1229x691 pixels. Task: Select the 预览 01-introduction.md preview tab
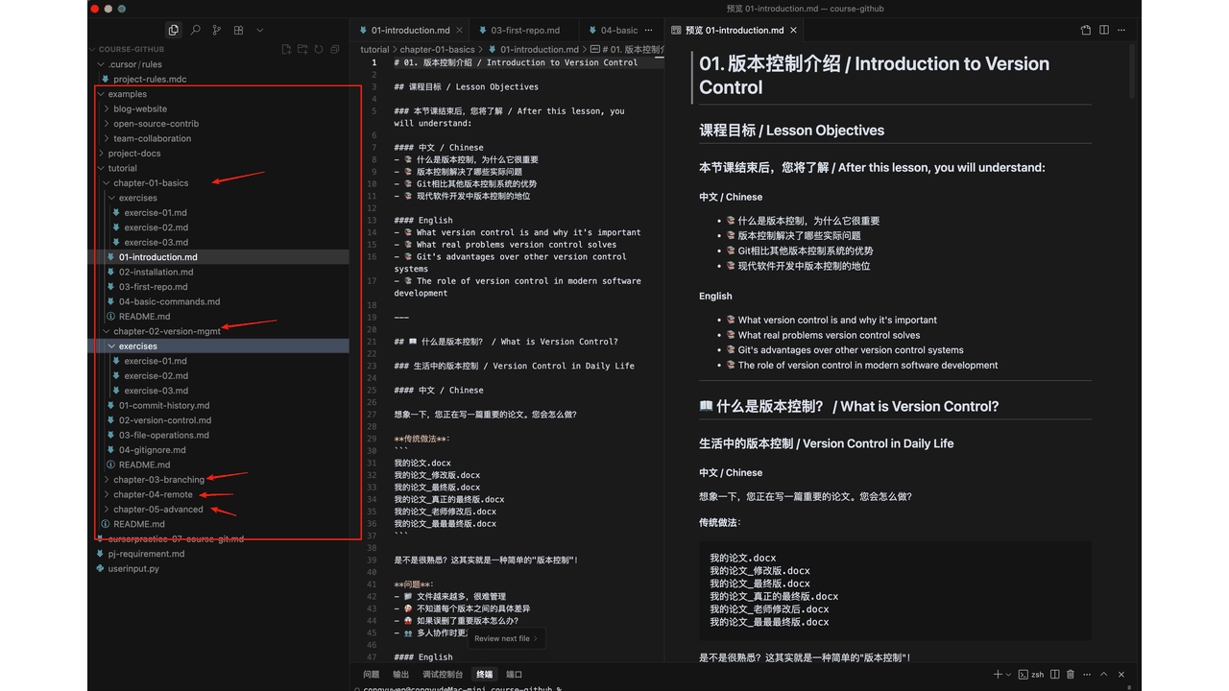(x=734, y=31)
